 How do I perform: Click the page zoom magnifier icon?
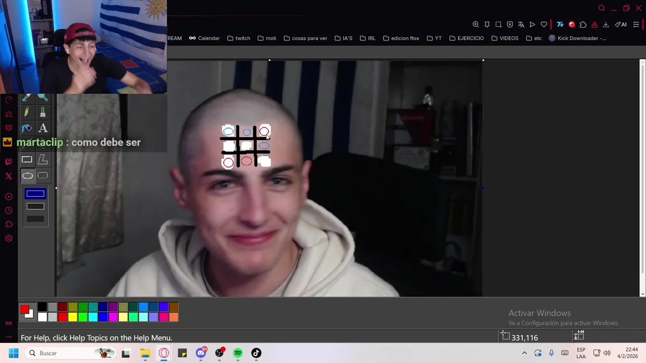click(476, 24)
